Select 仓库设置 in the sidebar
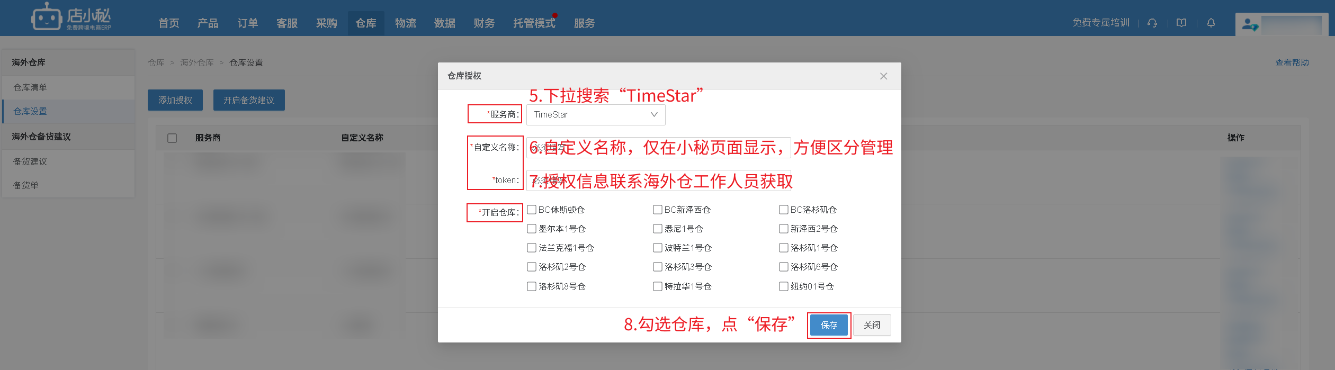 69,111
